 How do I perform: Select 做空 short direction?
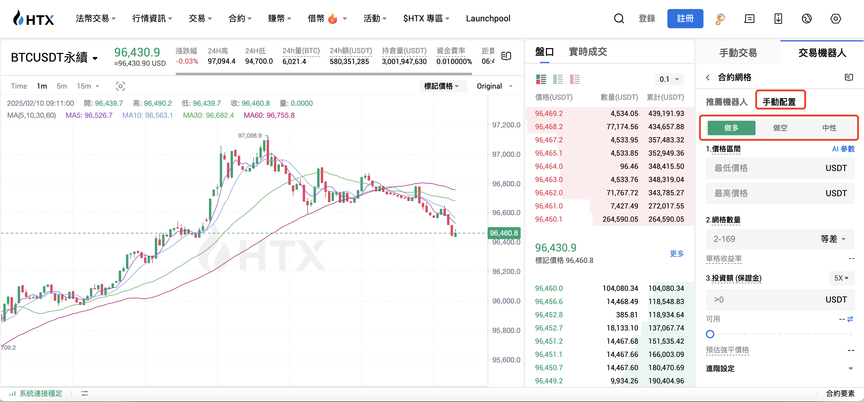(x=780, y=128)
